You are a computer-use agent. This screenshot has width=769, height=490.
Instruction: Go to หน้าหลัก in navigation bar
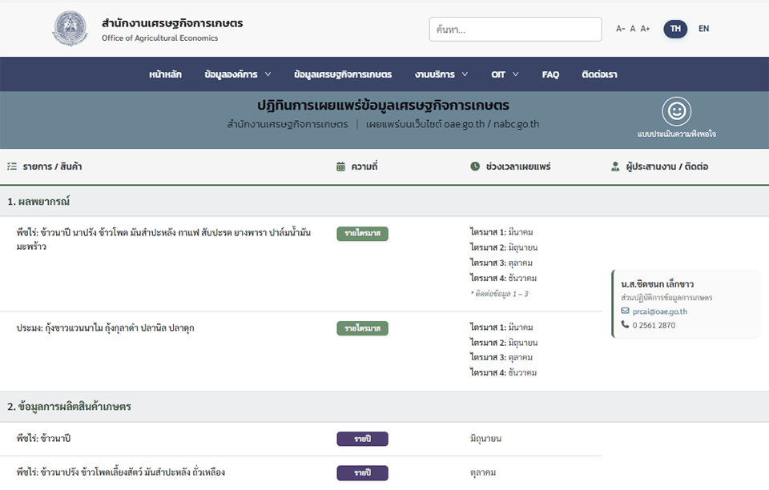[x=165, y=74]
